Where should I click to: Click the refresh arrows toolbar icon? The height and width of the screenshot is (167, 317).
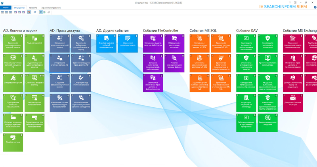coord(35,12)
